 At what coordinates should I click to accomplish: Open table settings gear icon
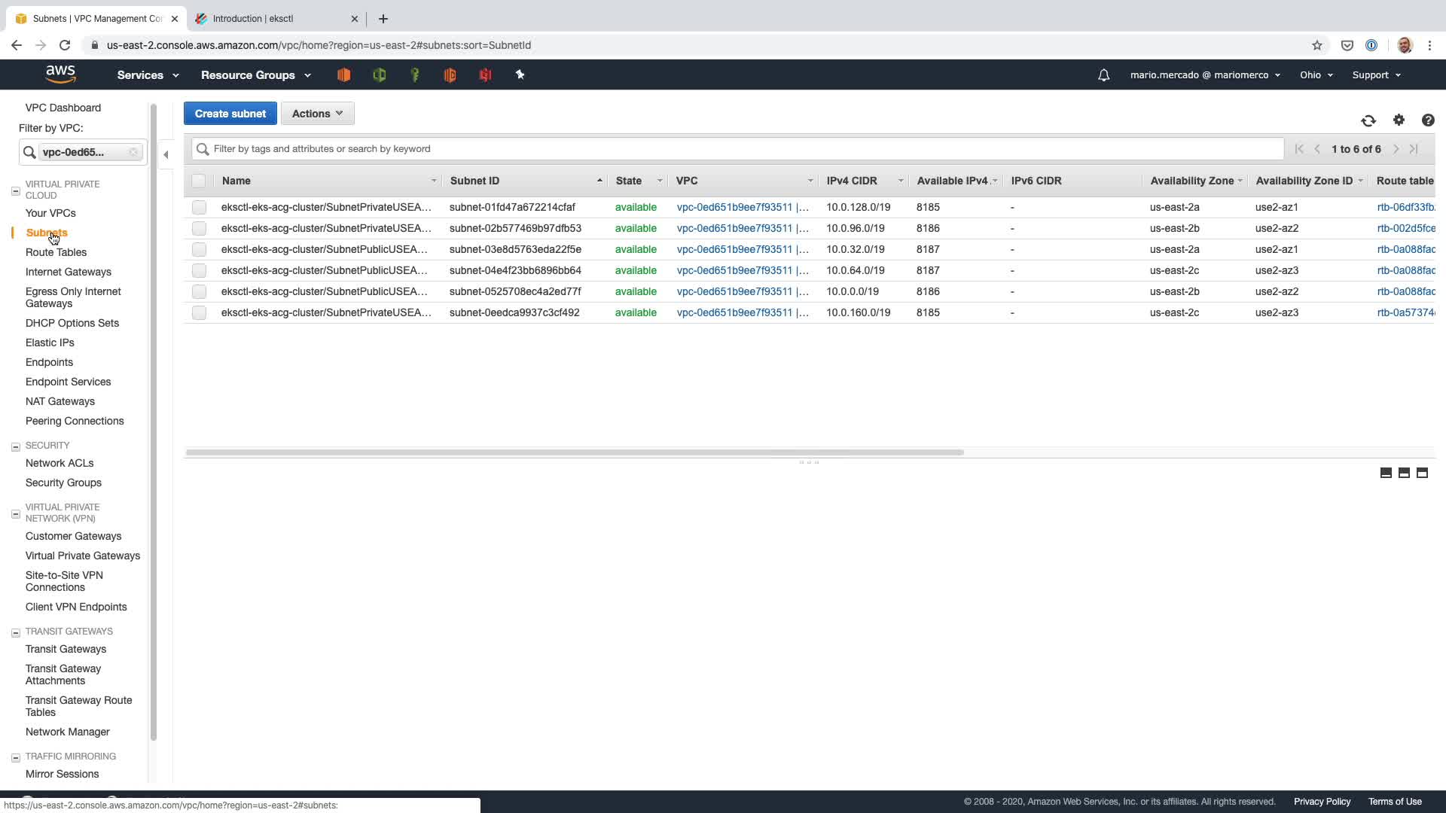pyautogui.click(x=1399, y=120)
